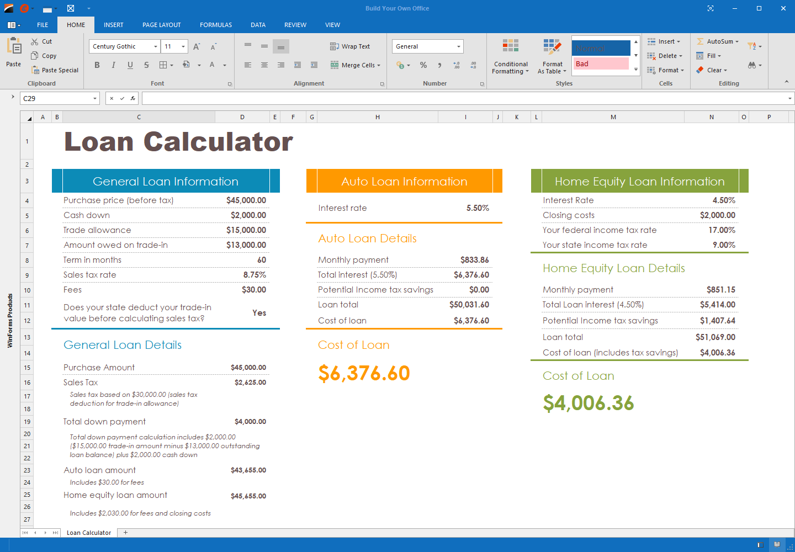Toggle italic formatting

(x=113, y=65)
